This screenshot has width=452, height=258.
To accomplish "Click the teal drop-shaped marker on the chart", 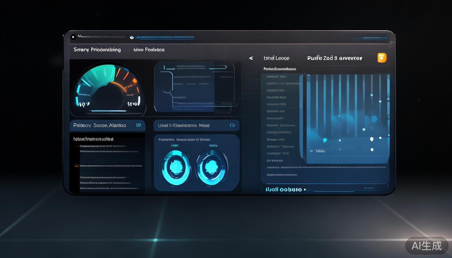I will [x=325, y=140].
